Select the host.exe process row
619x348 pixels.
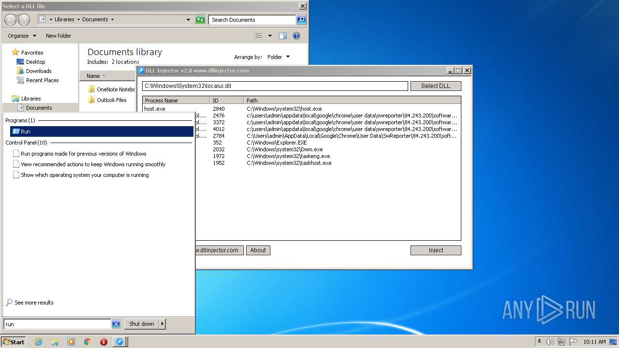point(302,109)
